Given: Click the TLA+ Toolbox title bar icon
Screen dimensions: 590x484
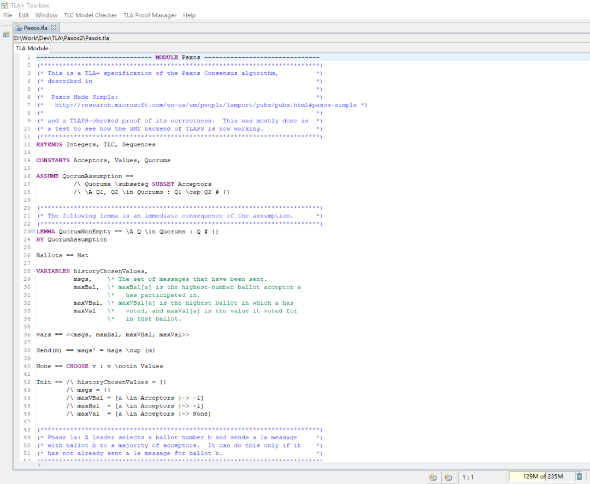Looking at the screenshot, I should [5, 5].
